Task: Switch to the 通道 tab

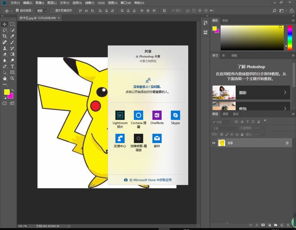Action: click(x=225, y=114)
